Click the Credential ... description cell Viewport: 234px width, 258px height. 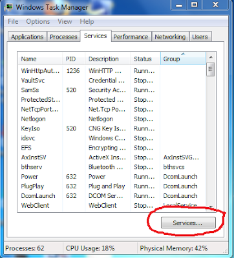point(107,81)
